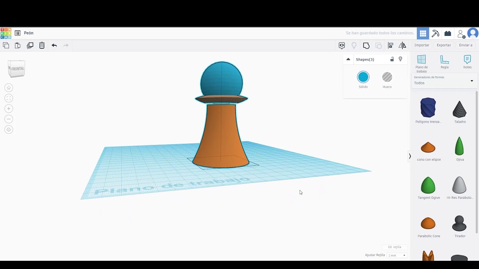Hide selected shapes with lightbulb toggle
This screenshot has width=479, height=269.
pos(400,59)
